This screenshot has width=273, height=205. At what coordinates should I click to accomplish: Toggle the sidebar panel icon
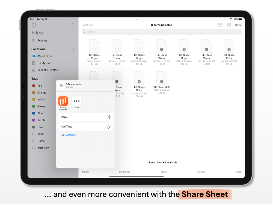coord(34,25)
